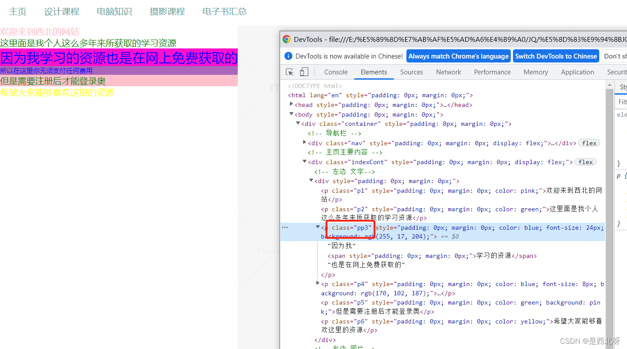Click the Chrome icon in DevTools title bar
This screenshot has width=627, height=349.
287,39
